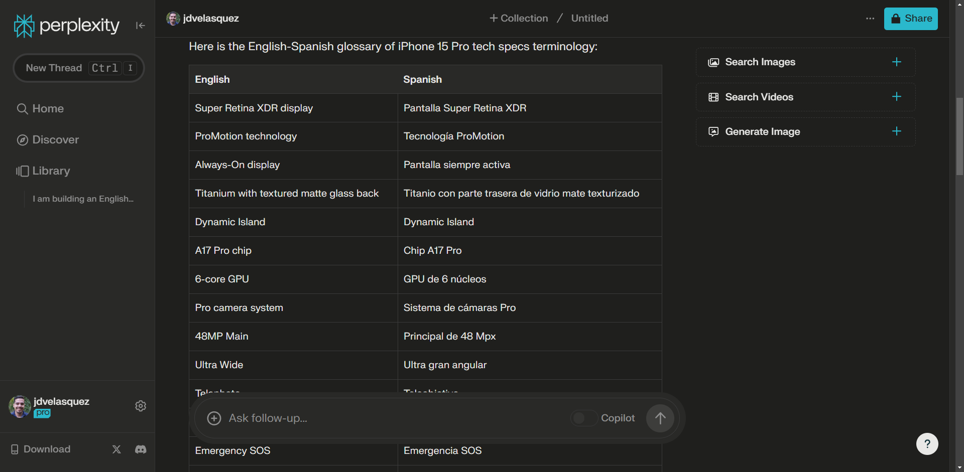Open the Library section
This screenshot has height=472, width=964.
43,171
